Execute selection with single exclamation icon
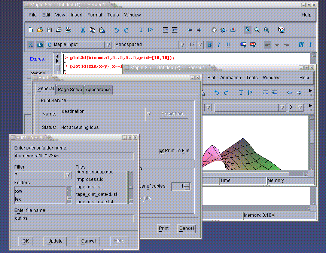Viewport: 326px width, 253px height. 310,44
